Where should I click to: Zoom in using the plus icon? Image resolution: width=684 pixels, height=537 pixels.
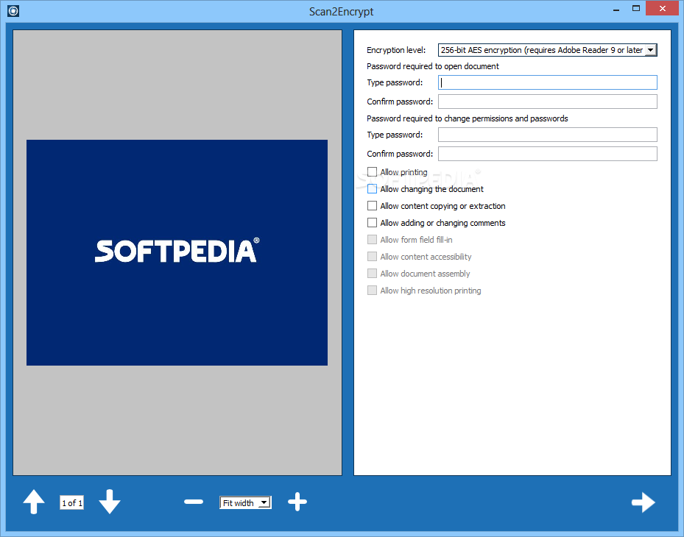pyautogui.click(x=297, y=502)
